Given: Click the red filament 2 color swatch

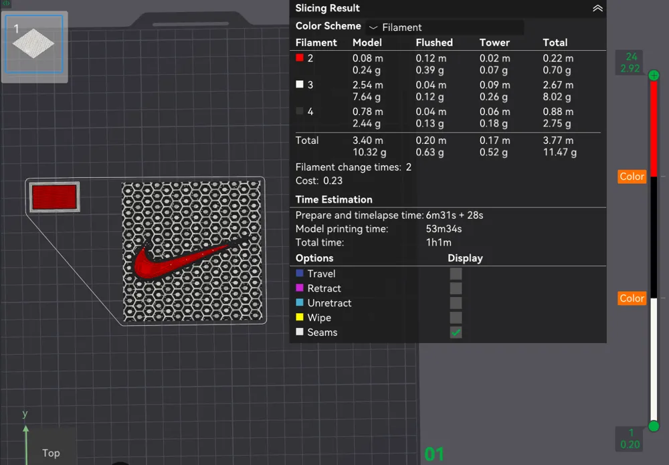Looking at the screenshot, I should click(300, 58).
